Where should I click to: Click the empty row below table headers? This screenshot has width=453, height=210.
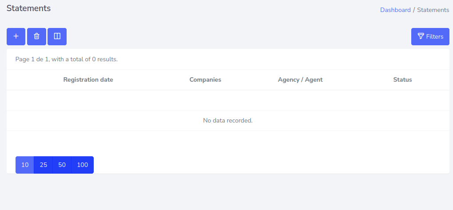coord(228,100)
